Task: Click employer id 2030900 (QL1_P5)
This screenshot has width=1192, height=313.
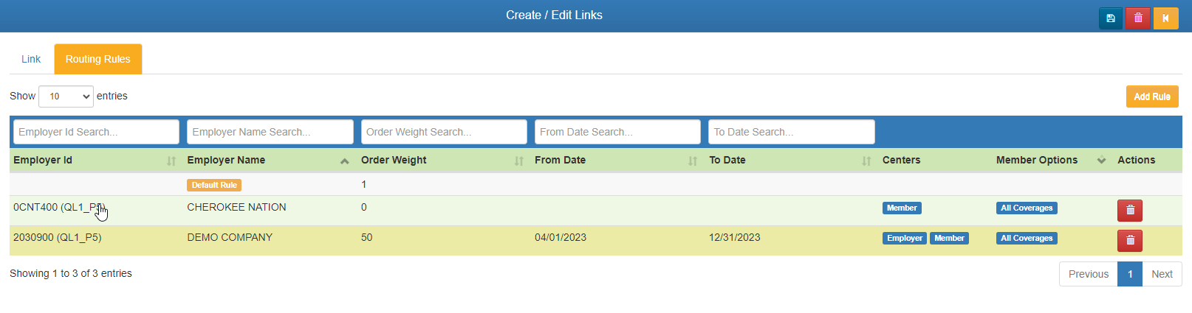Action: pos(57,237)
